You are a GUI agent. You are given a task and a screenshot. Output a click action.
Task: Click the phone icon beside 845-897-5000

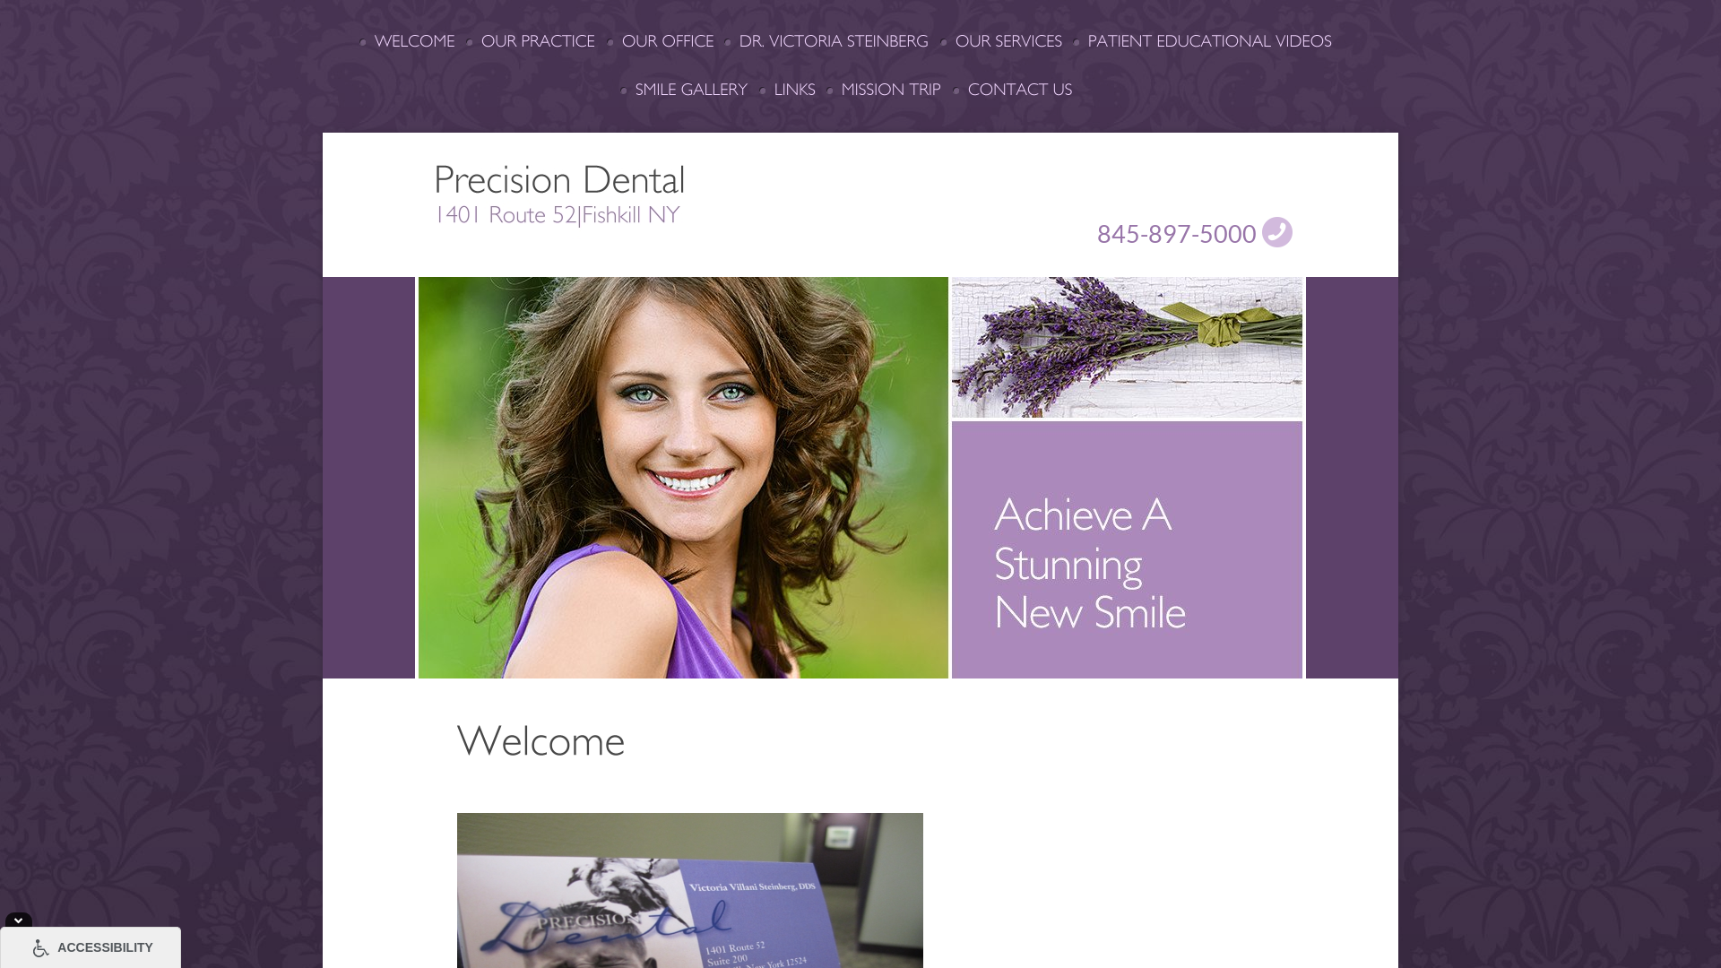click(1276, 232)
